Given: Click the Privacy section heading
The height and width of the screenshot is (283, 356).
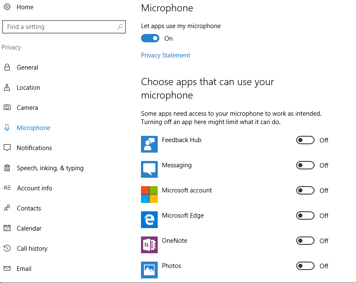Looking at the screenshot, I should (x=11, y=47).
